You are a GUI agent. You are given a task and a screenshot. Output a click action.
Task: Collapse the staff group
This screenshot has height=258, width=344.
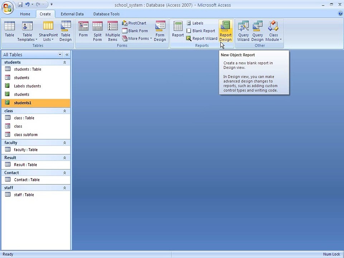[65, 188]
